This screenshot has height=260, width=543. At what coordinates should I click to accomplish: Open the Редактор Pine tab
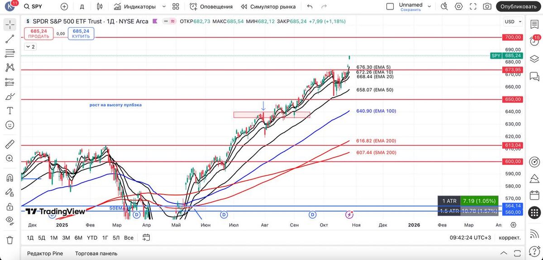coord(45,253)
